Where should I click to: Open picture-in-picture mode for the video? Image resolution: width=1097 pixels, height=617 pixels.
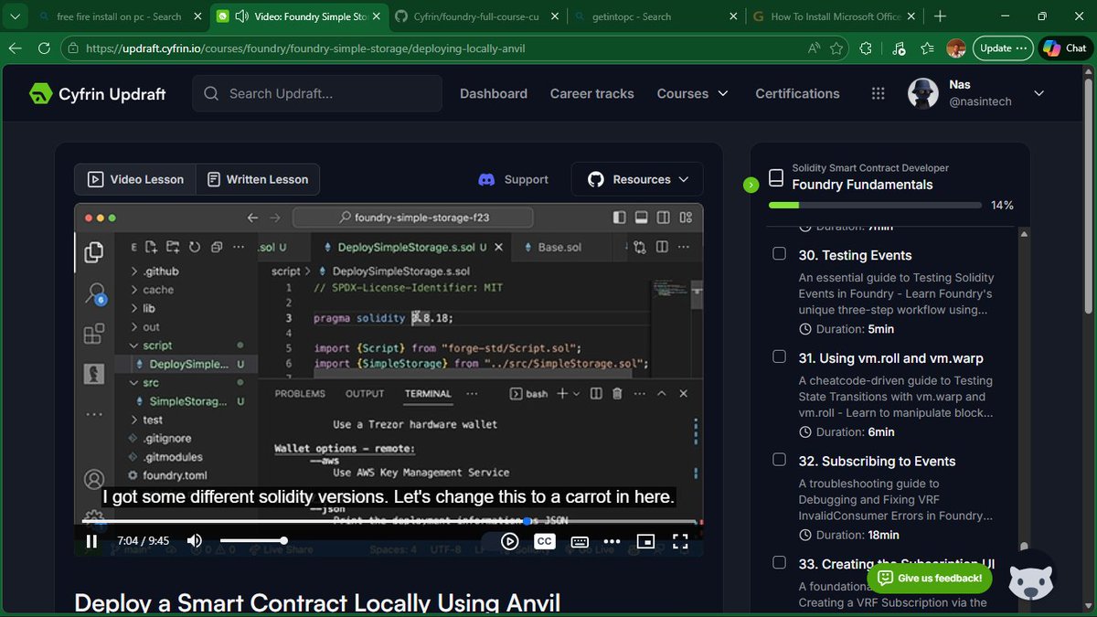coord(645,541)
